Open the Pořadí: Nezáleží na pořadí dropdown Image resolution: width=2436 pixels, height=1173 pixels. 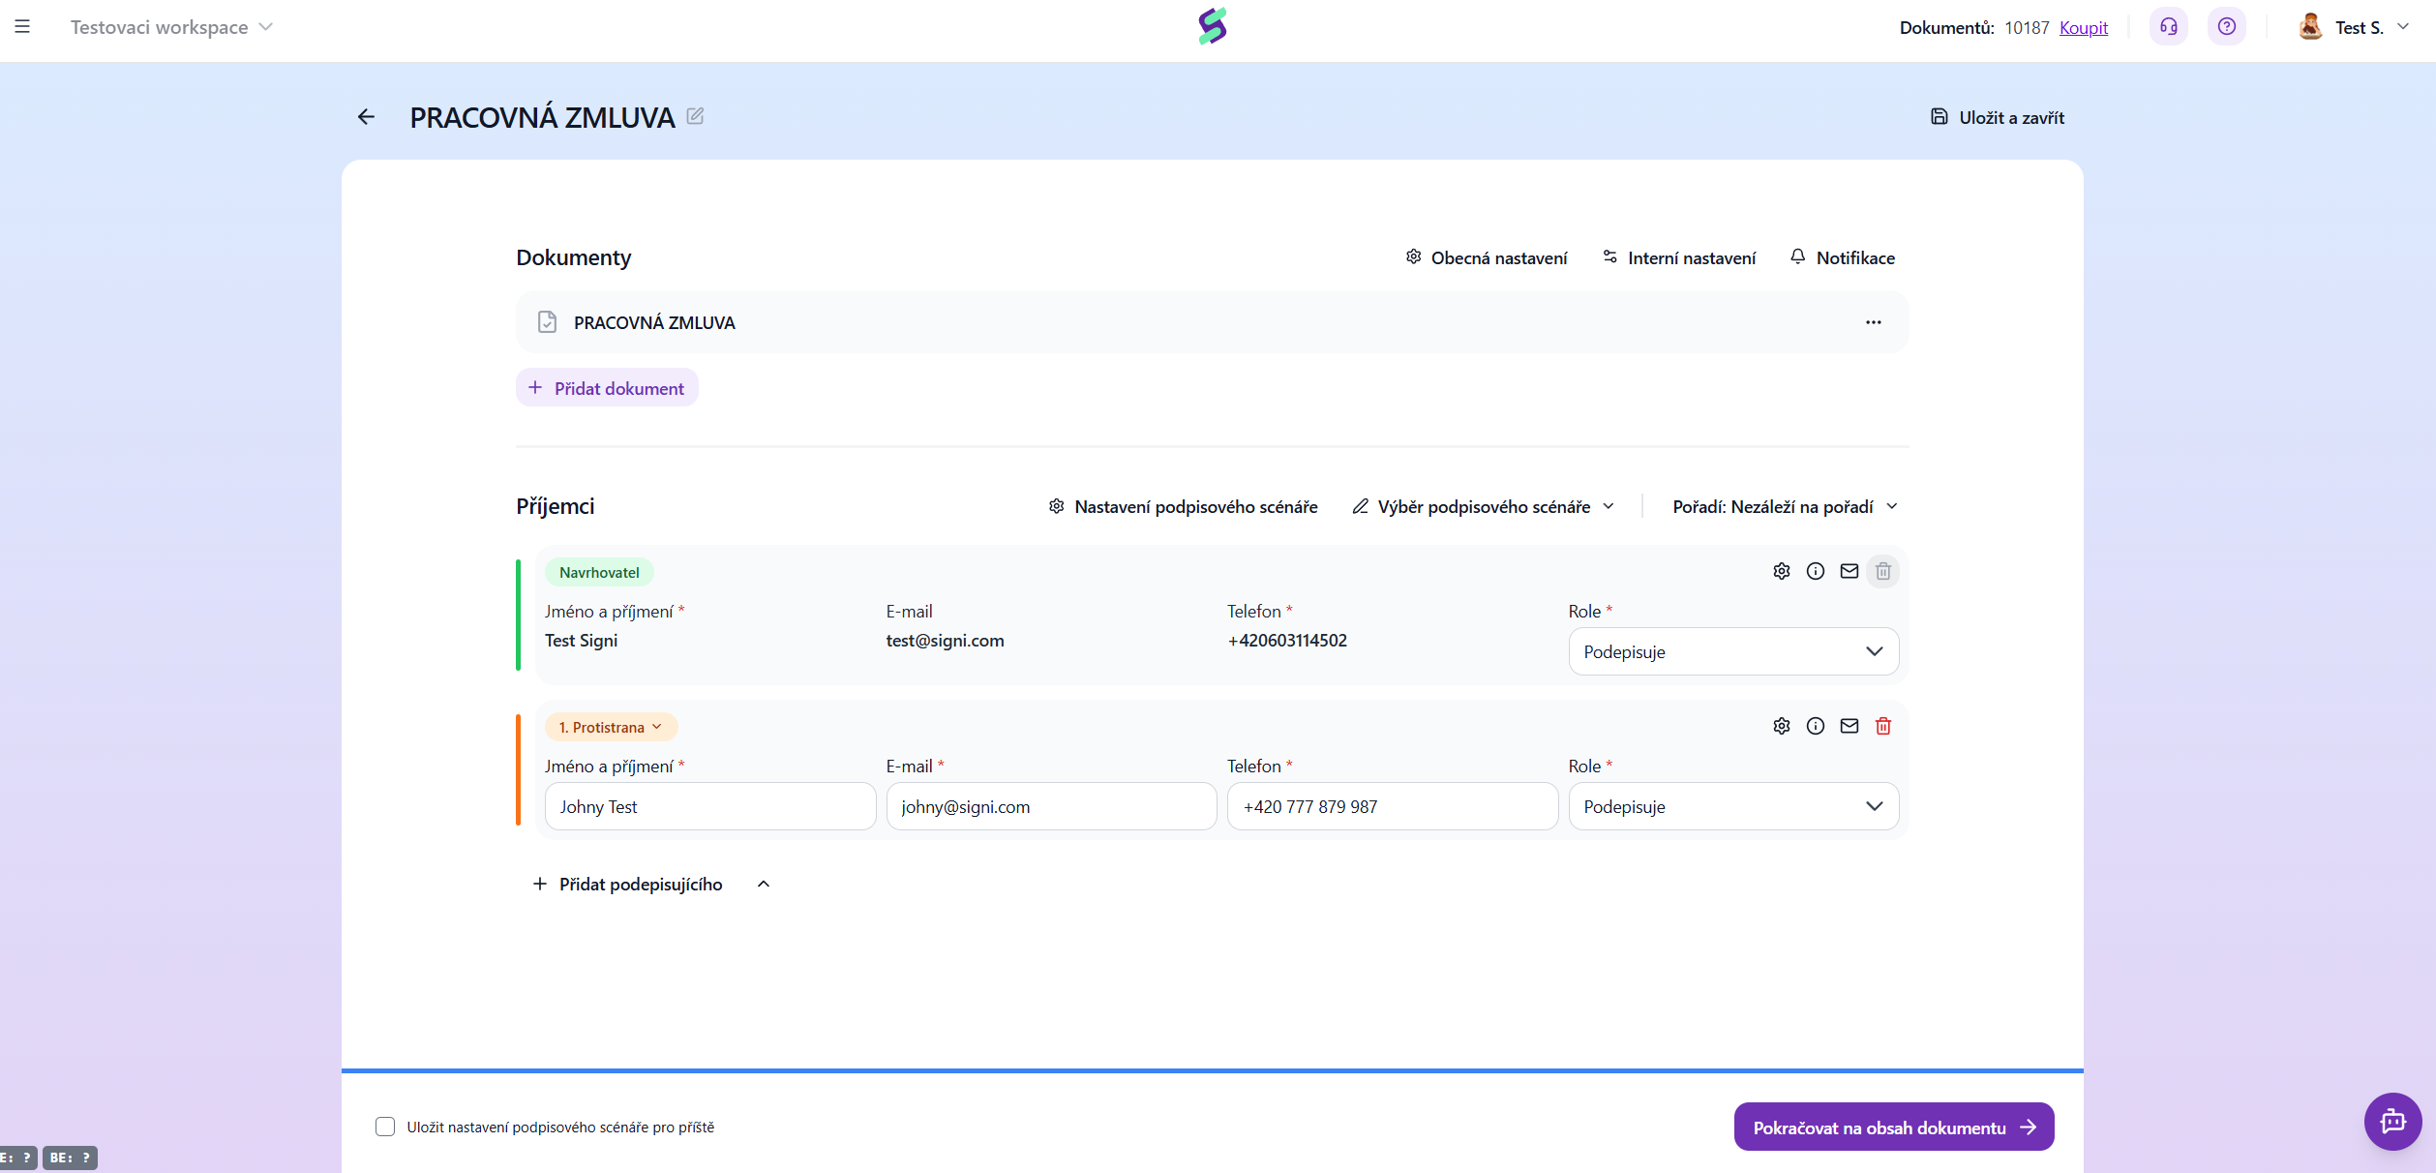click(1785, 506)
